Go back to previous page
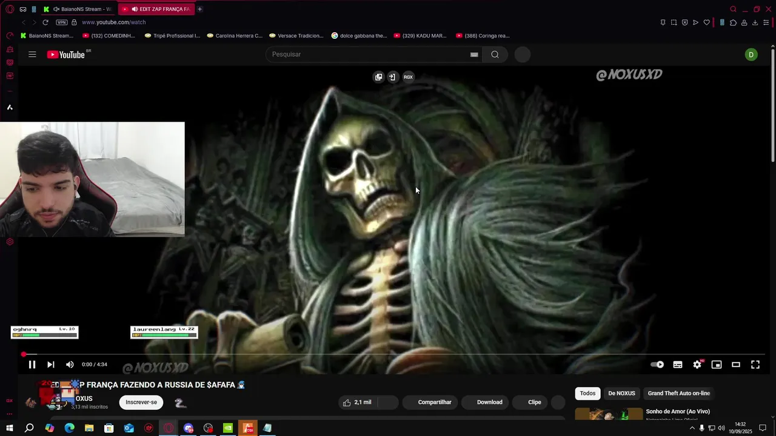This screenshot has height=436, width=776. (24, 22)
